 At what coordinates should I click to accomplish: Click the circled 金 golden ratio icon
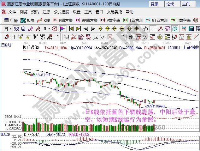click(x=160, y=37)
